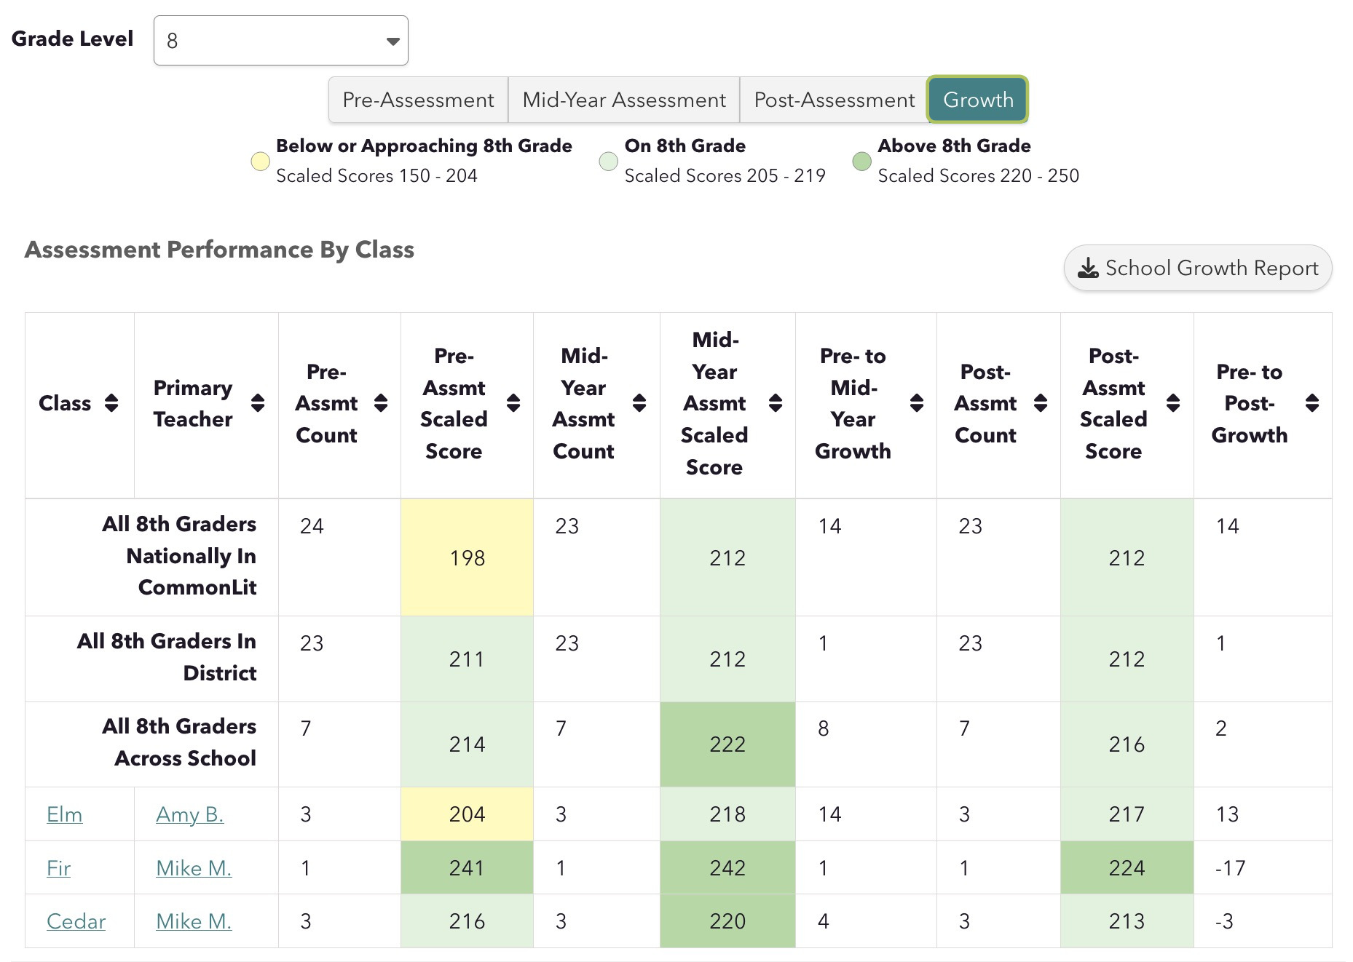1353x962 pixels.
Task: Click the On 8th Grade legend swatch
Action: click(x=609, y=161)
